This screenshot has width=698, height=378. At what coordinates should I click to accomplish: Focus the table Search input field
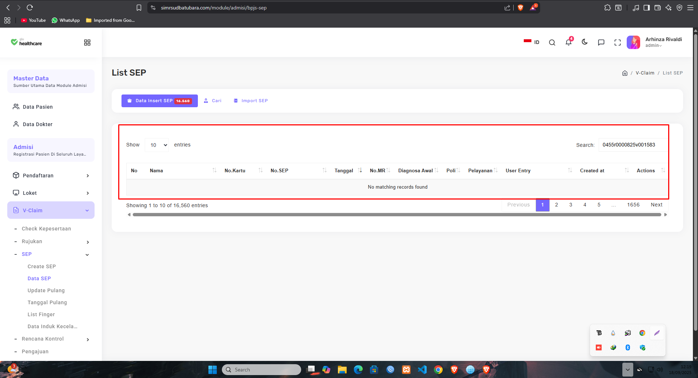pyautogui.click(x=633, y=145)
